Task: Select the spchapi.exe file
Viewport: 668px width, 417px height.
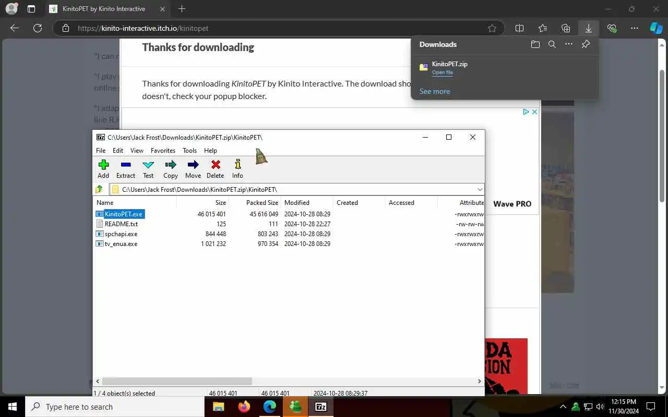Action: (121, 234)
